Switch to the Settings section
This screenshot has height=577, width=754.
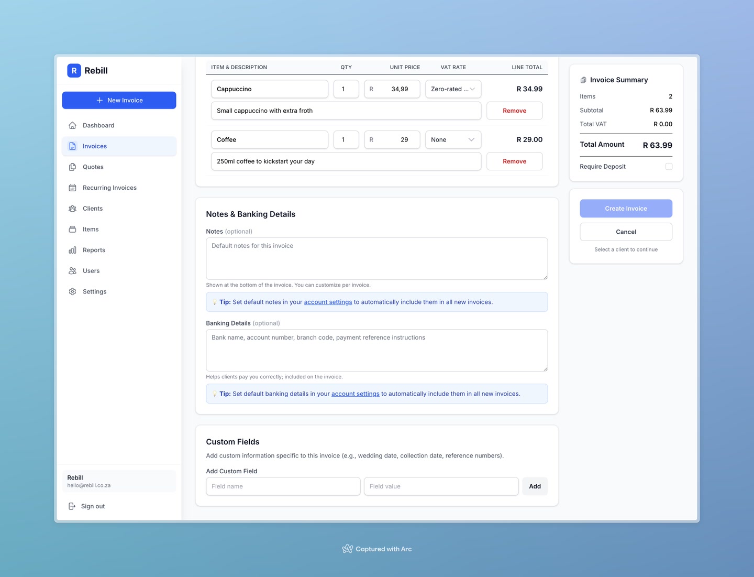click(94, 291)
